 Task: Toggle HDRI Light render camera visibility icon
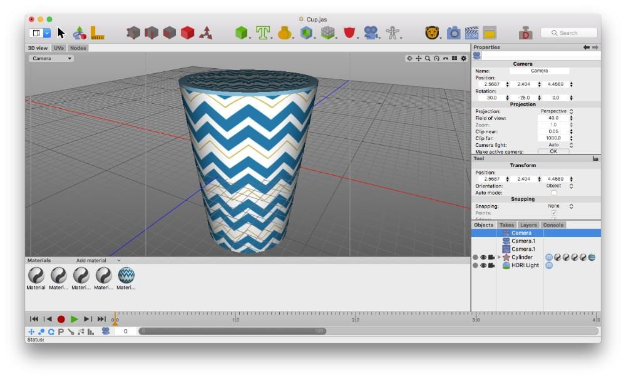coord(491,265)
